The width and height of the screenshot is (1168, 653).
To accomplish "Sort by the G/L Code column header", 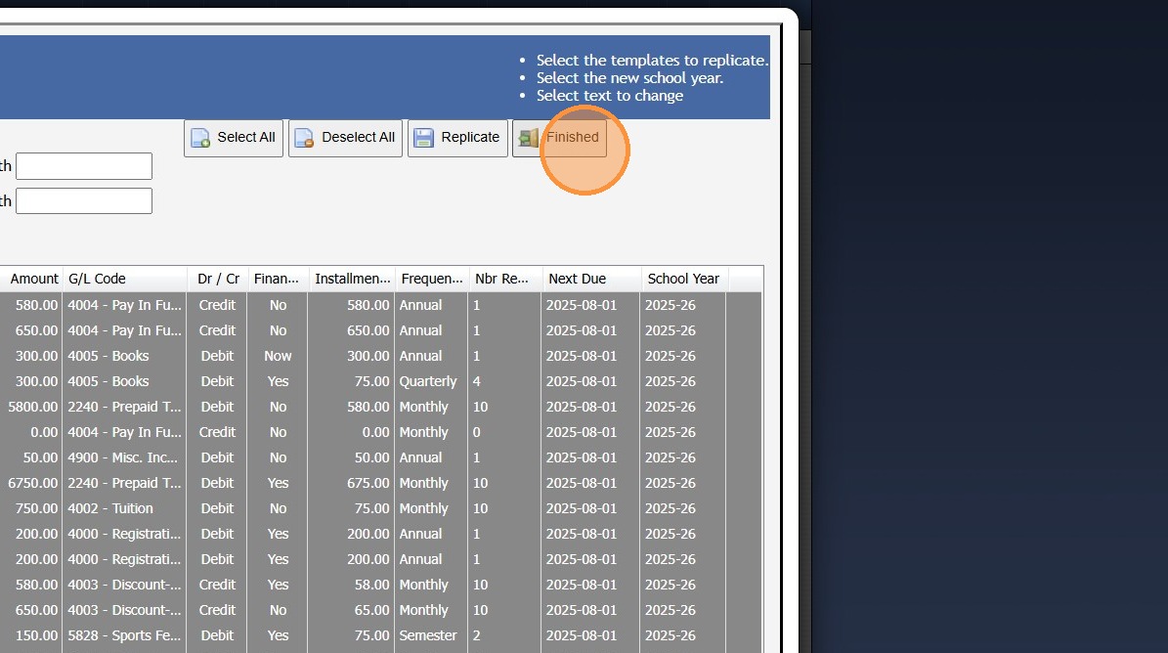I will point(125,279).
